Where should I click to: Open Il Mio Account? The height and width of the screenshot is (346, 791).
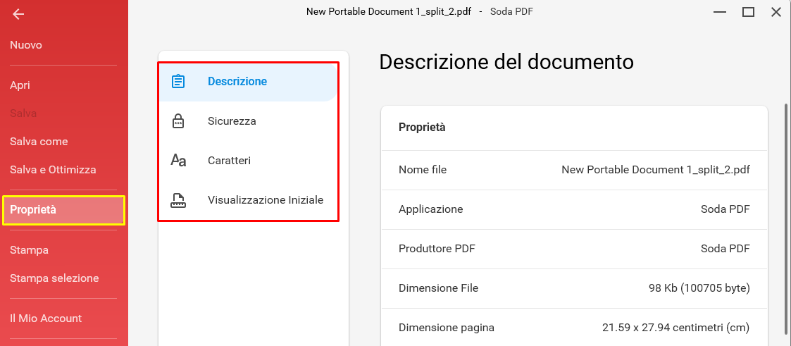click(x=46, y=319)
